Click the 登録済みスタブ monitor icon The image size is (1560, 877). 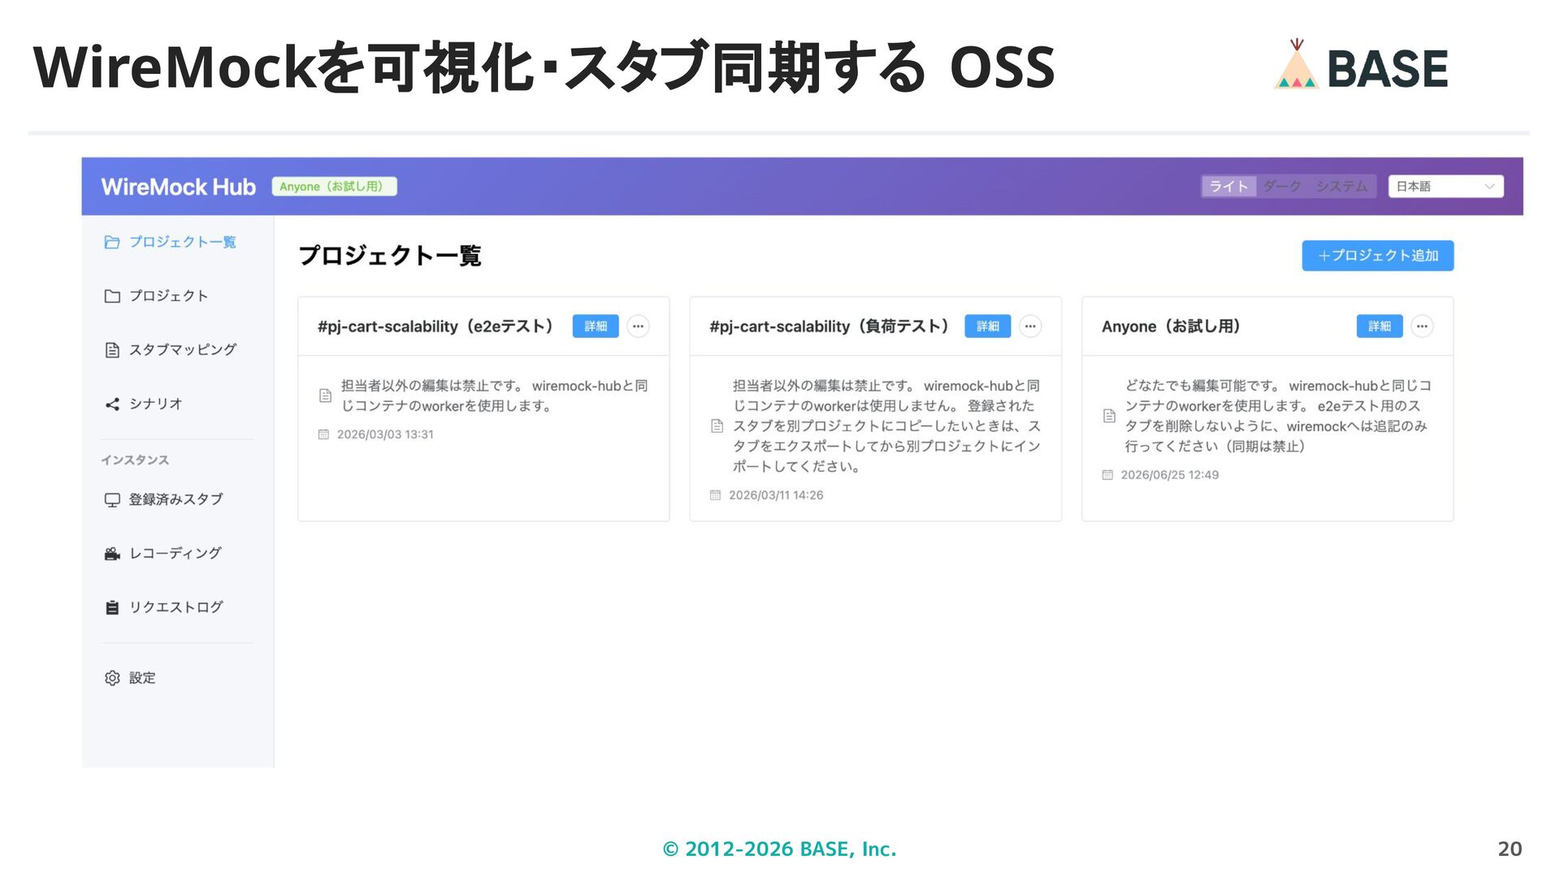tap(112, 500)
